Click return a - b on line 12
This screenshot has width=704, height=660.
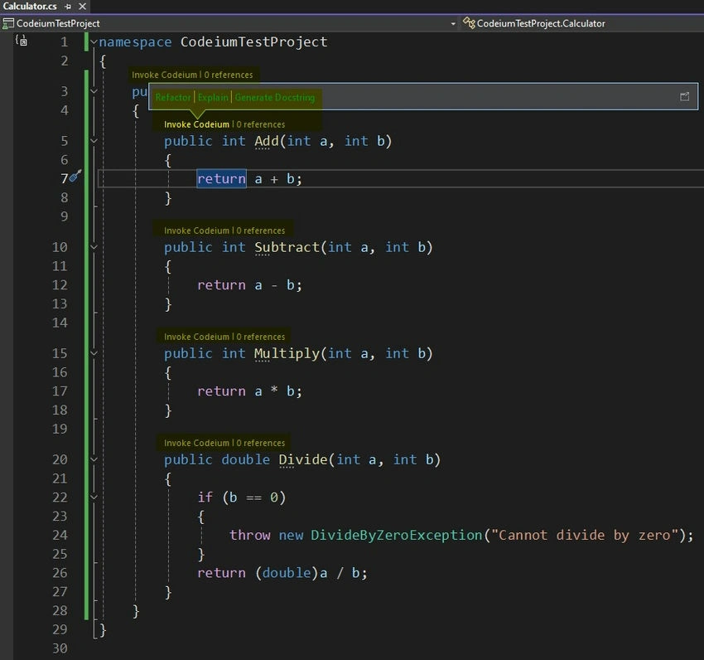click(x=249, y=285)
